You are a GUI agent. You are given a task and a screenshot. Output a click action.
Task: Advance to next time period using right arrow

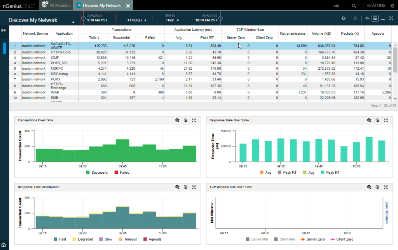[x=221, y=18]
